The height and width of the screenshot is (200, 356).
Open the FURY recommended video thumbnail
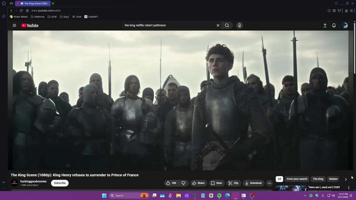click(291, 188)
